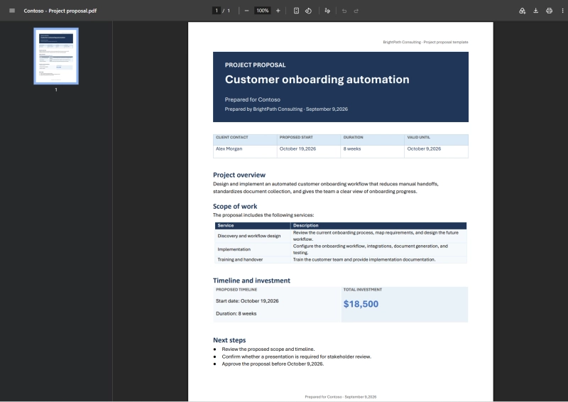This screenshot has width=568, height=402.
Task: Click the Scope of work heading
Action: click(235, 206)
